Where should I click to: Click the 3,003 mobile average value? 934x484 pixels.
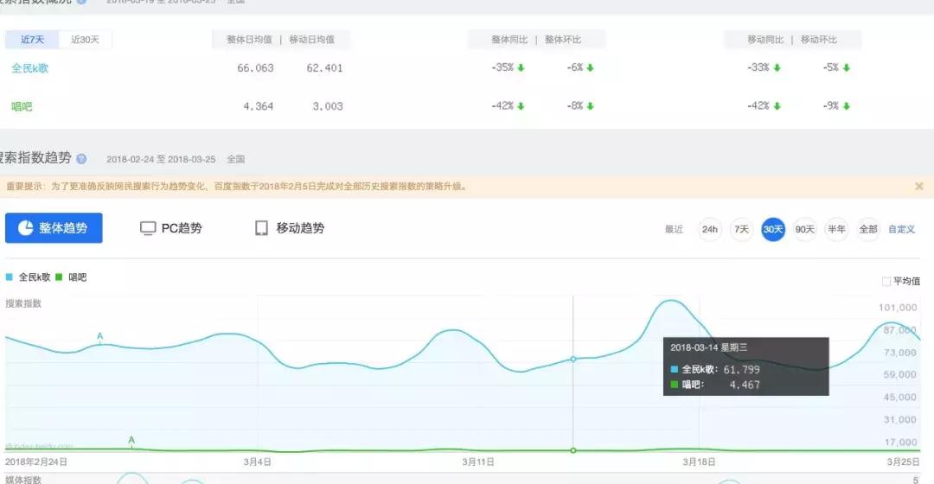[328, 106]
